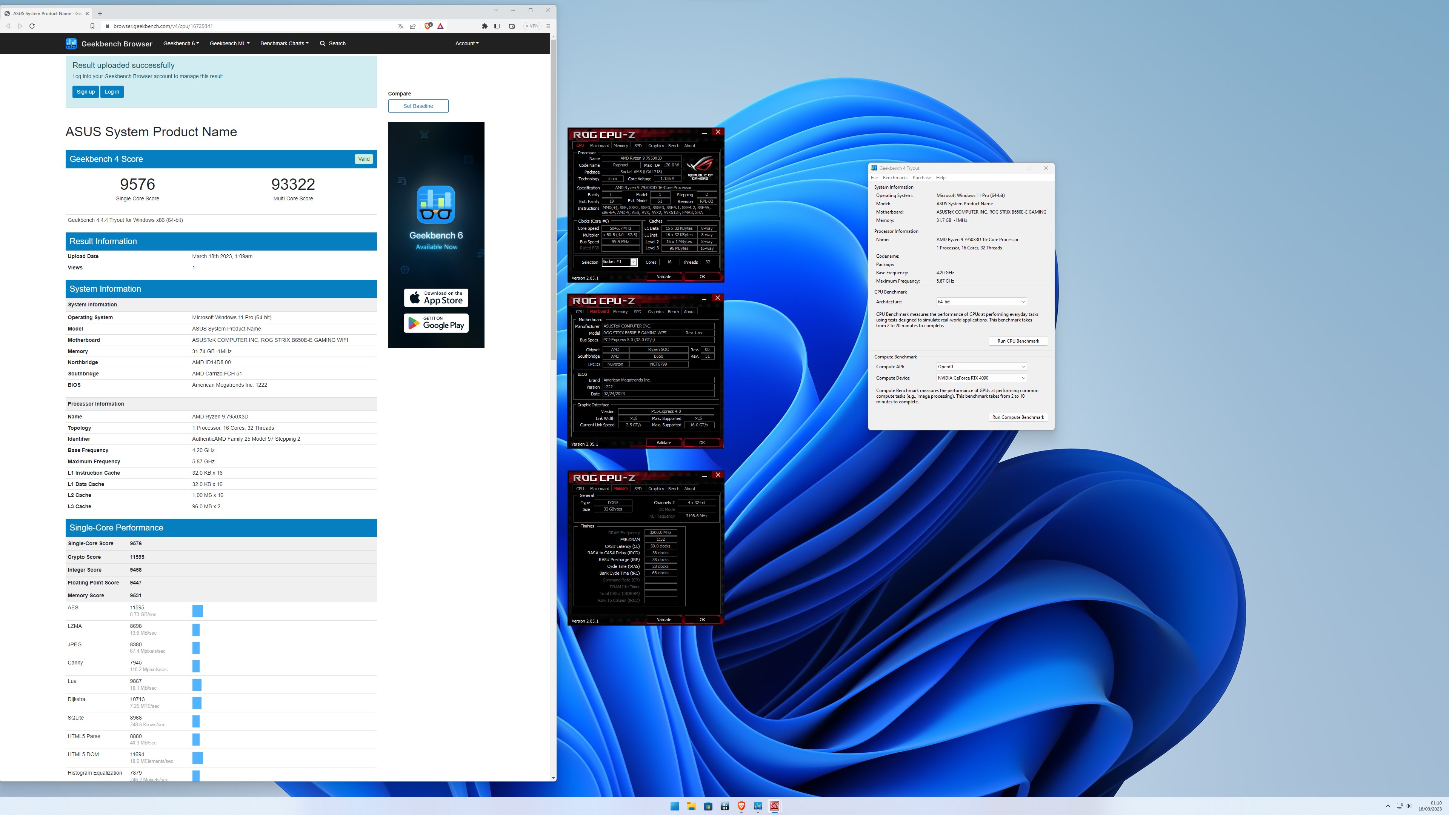
Task: Open the browser tab search chevron
Action: (495, 10)
